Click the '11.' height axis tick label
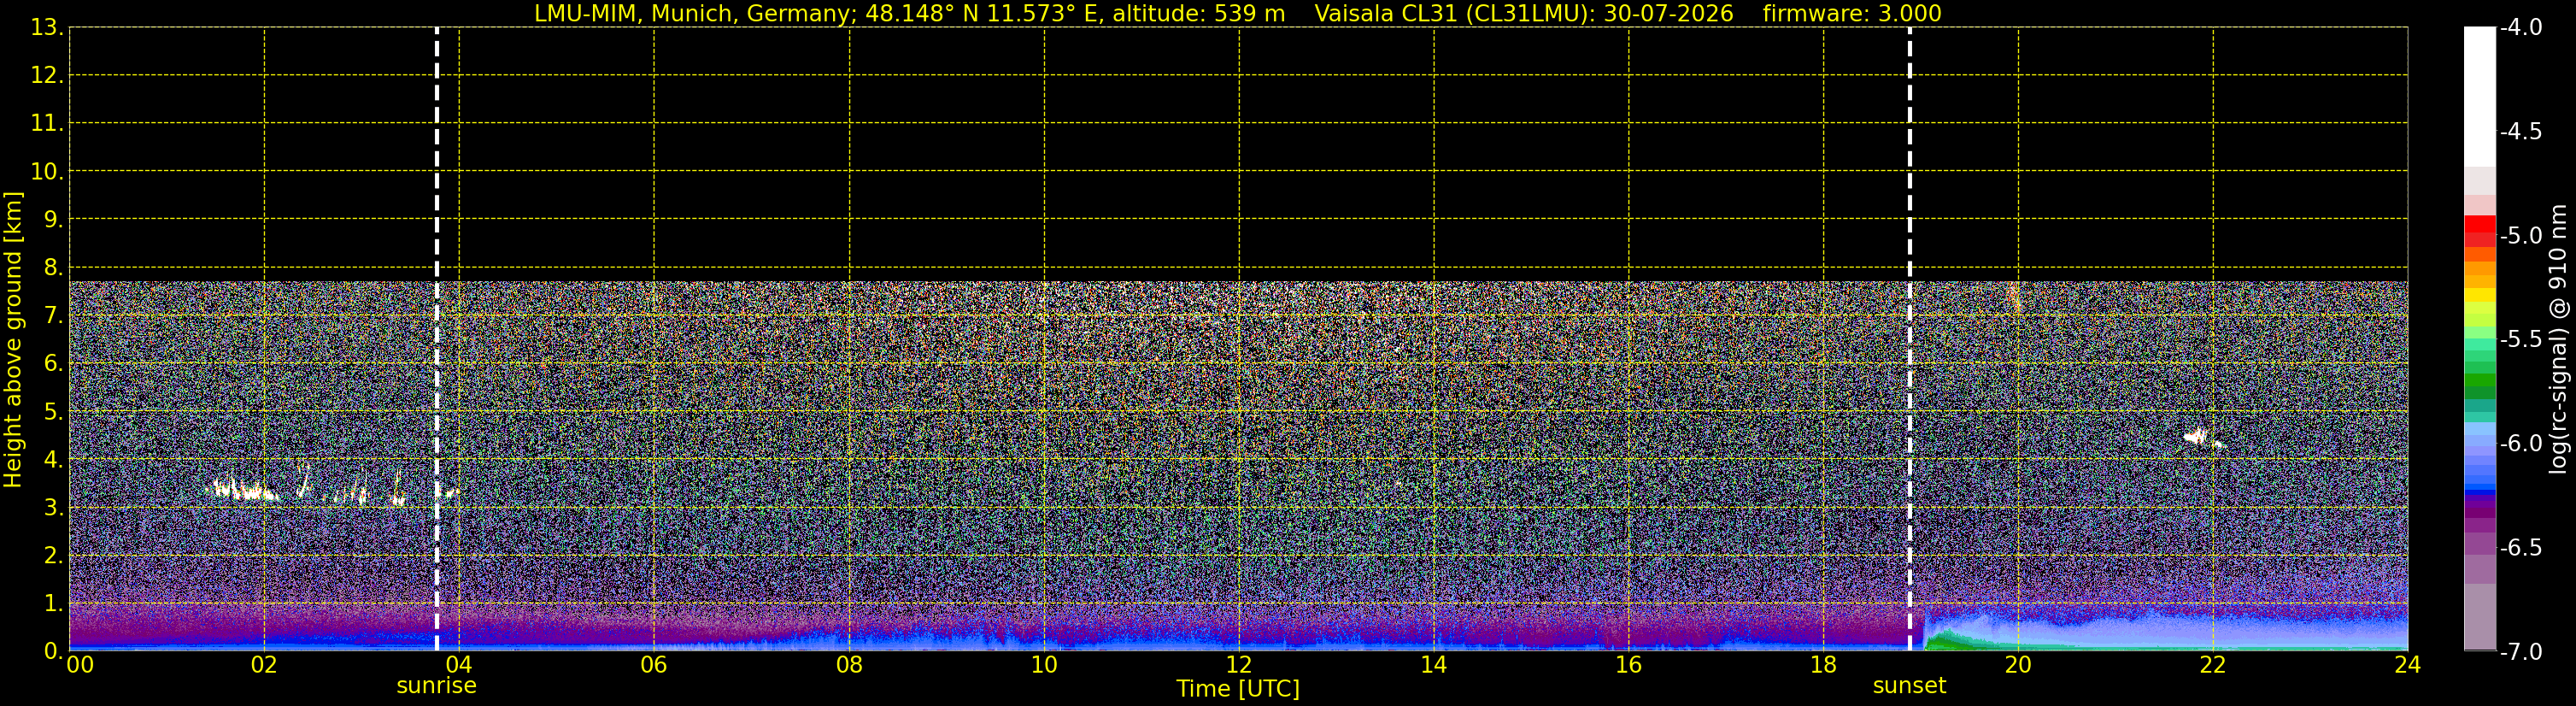The width and height of the screenshot is (2576, 706). click(x=47, y=124)
